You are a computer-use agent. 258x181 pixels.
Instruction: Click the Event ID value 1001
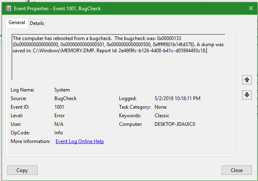[x=59, y=107]
